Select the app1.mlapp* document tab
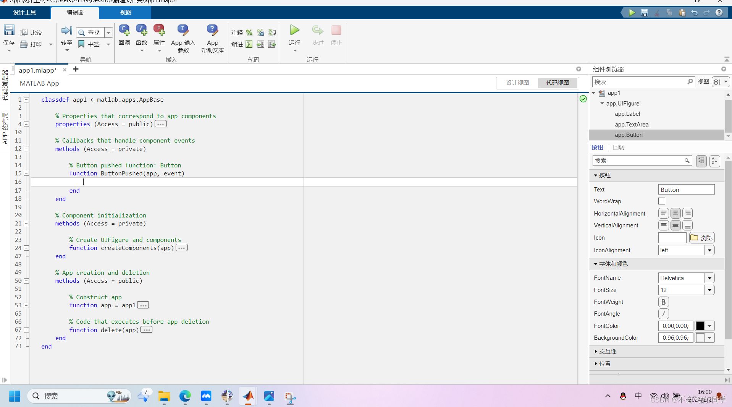Image resolution: width=732 pixels, height=407 pixels. click(x=38, y=70)
